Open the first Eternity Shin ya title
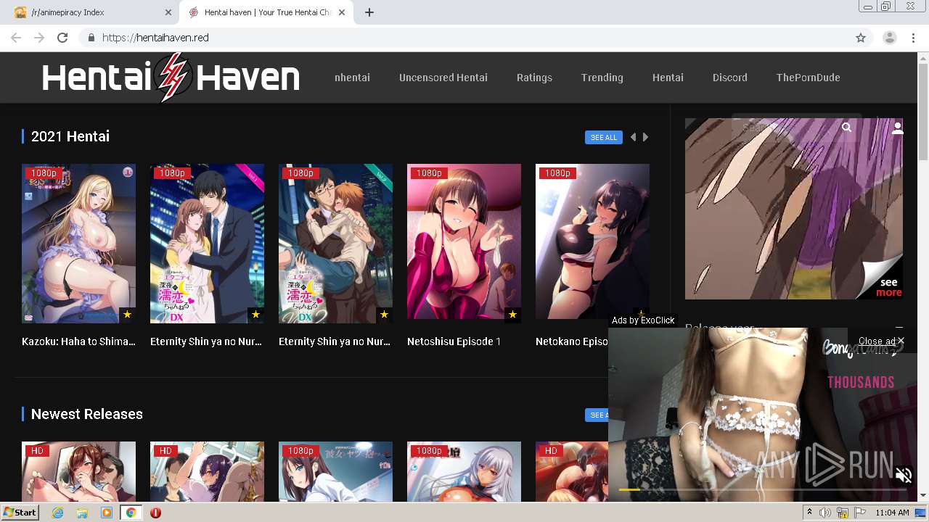929x522 pixels. tap(207, 341)
